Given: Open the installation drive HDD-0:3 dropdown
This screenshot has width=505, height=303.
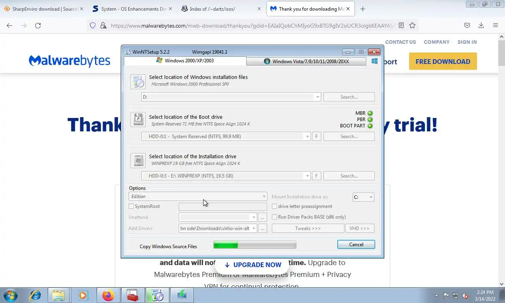Looking at the screenshot, I should pos(307,176).
